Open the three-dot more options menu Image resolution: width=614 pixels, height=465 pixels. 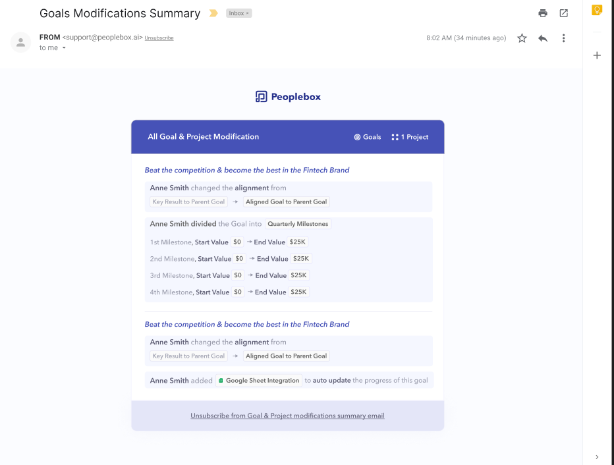[x=563, y=38]
